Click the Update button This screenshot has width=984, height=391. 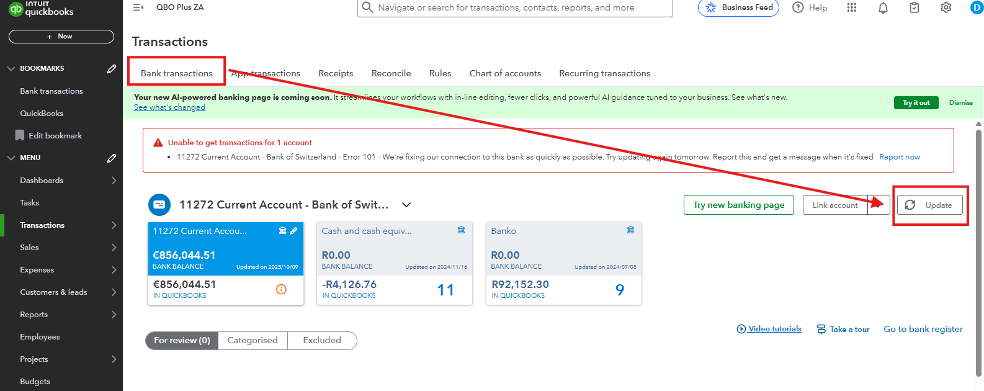tap(930, 205)
